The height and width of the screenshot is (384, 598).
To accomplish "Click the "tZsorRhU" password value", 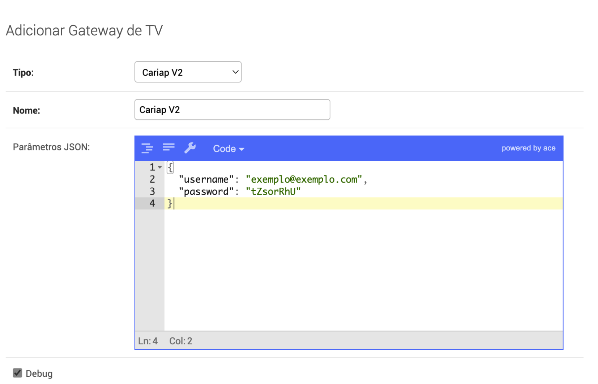I will pyautogui.click(x=273, y=191).
